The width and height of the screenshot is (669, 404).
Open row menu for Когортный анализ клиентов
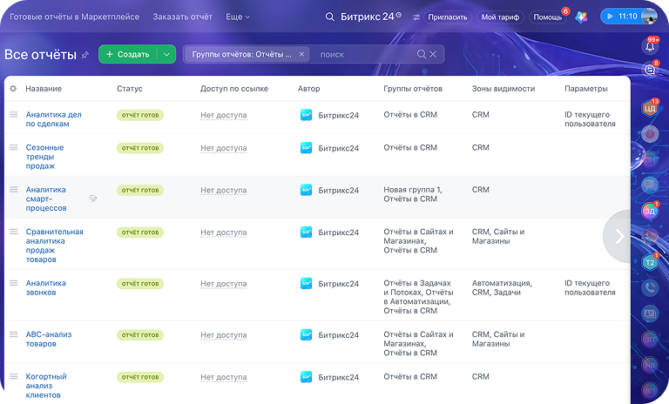(x=14, y=376)
